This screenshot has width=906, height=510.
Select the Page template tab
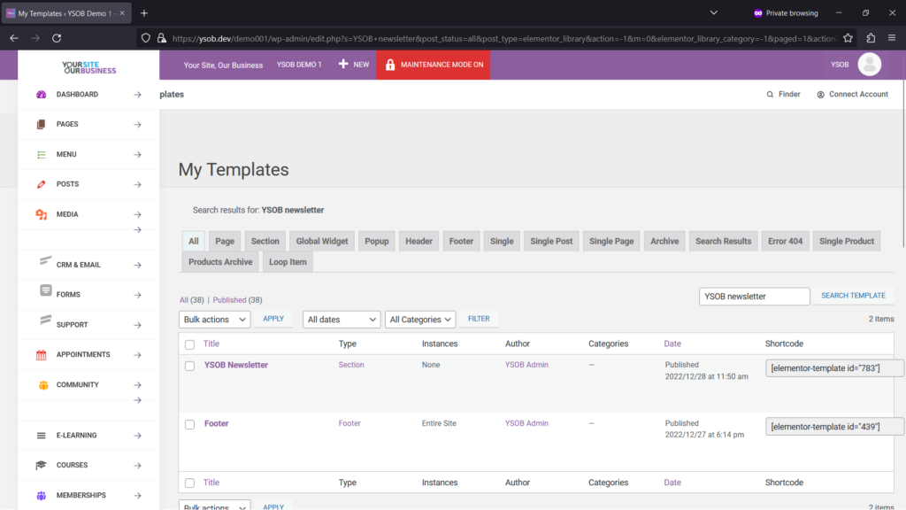[x=225, y=241]
